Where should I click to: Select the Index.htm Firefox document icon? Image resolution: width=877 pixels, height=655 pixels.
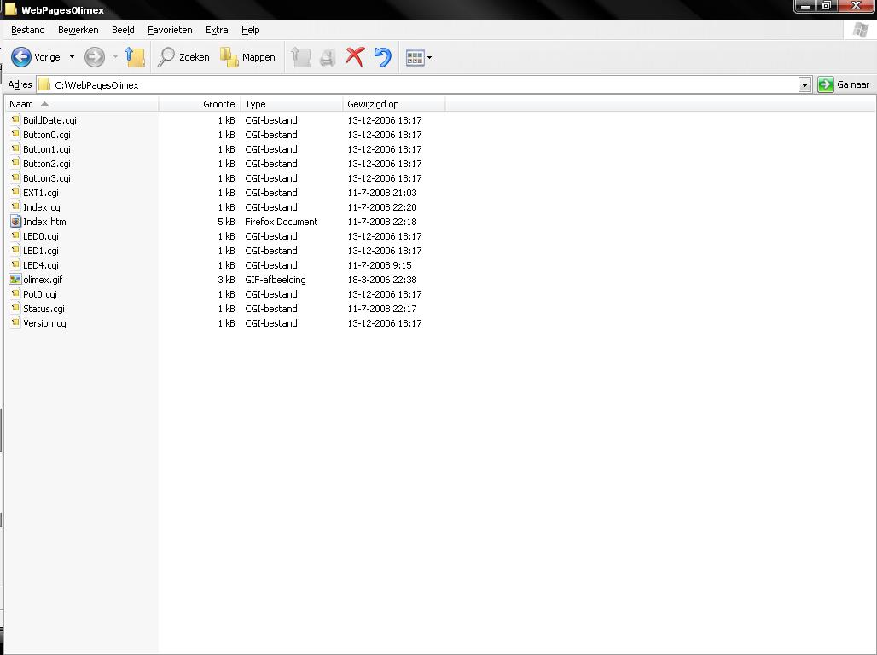[15, 222]
